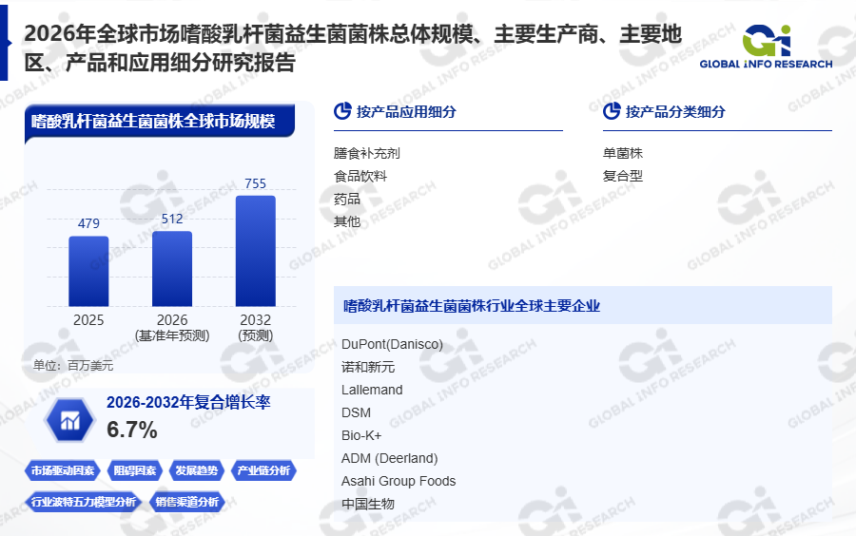This screenshot has height=536, width=856.
Task: Select the 产业链分析 tag
Action: tap(263, 470)
